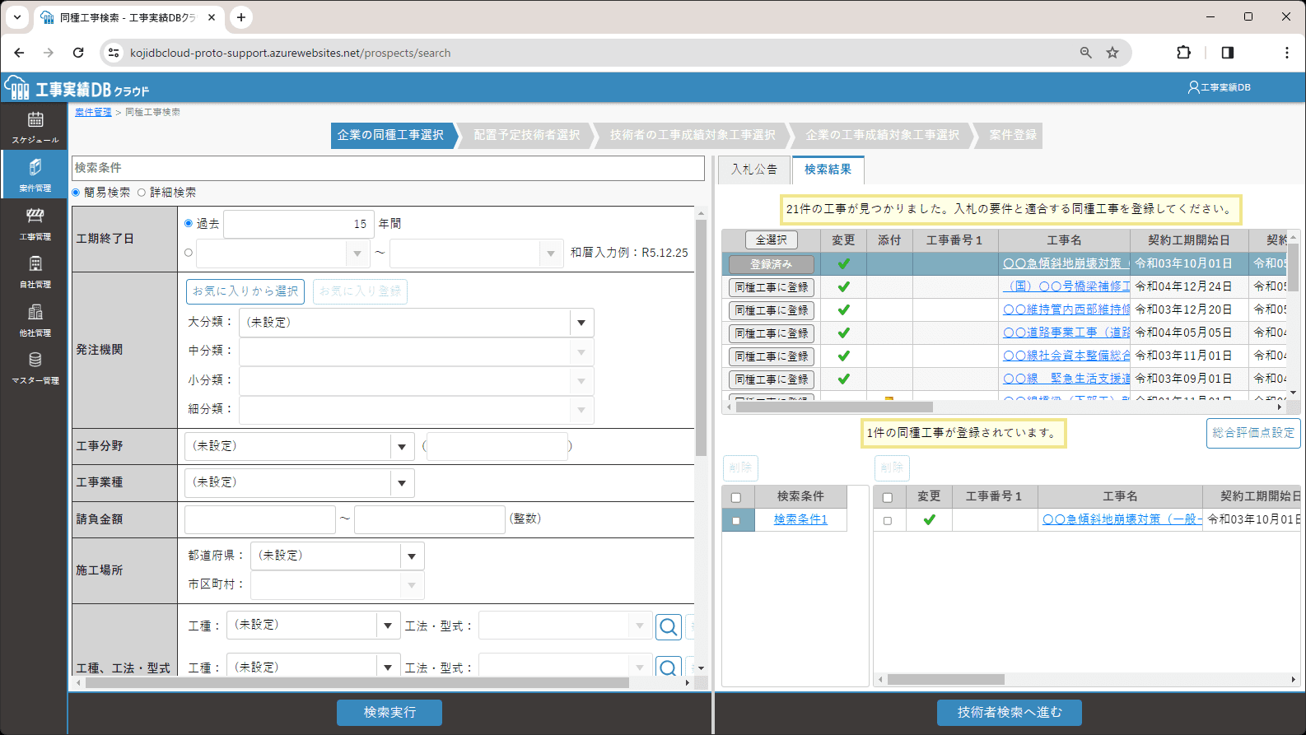Expand the 工事業種 dropdown
Viewport: 1306px width, 735px height.
coord(402,482)
